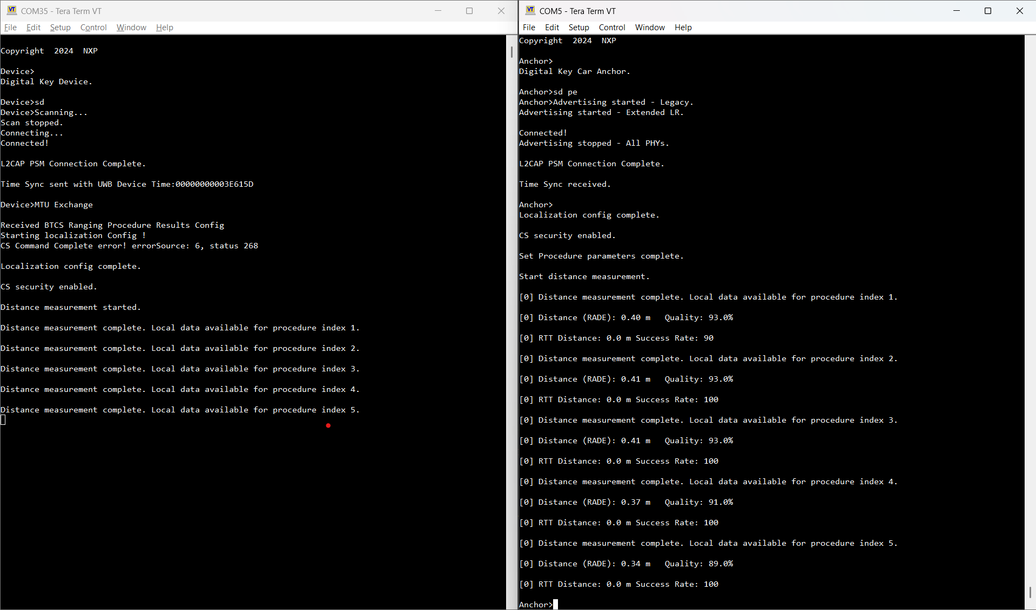Image resolution: width=1036 pixels, height=610 pixels.
Task: Open Window menu in COM35 window
Action: pyautogui.click(x=131, y=28)
